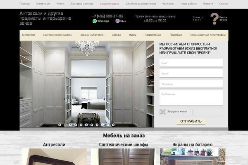Viewport: 248px width, 165px height.
Task: Select the Гардеробные category tab
Action: pyautogui.click(x=153, y=35)
